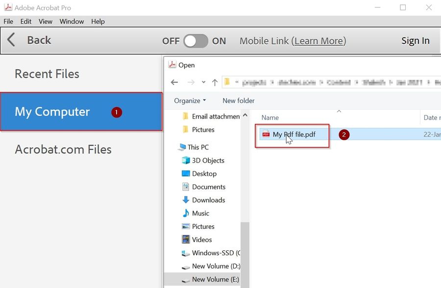Click the New Volume (D:) drive icon
This screenshot has height=288, width=441.
tap(186, 267)
